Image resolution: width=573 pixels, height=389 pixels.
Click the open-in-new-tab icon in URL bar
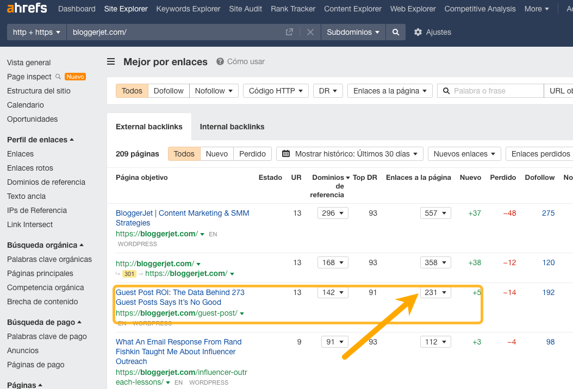[x=289, y=32]
